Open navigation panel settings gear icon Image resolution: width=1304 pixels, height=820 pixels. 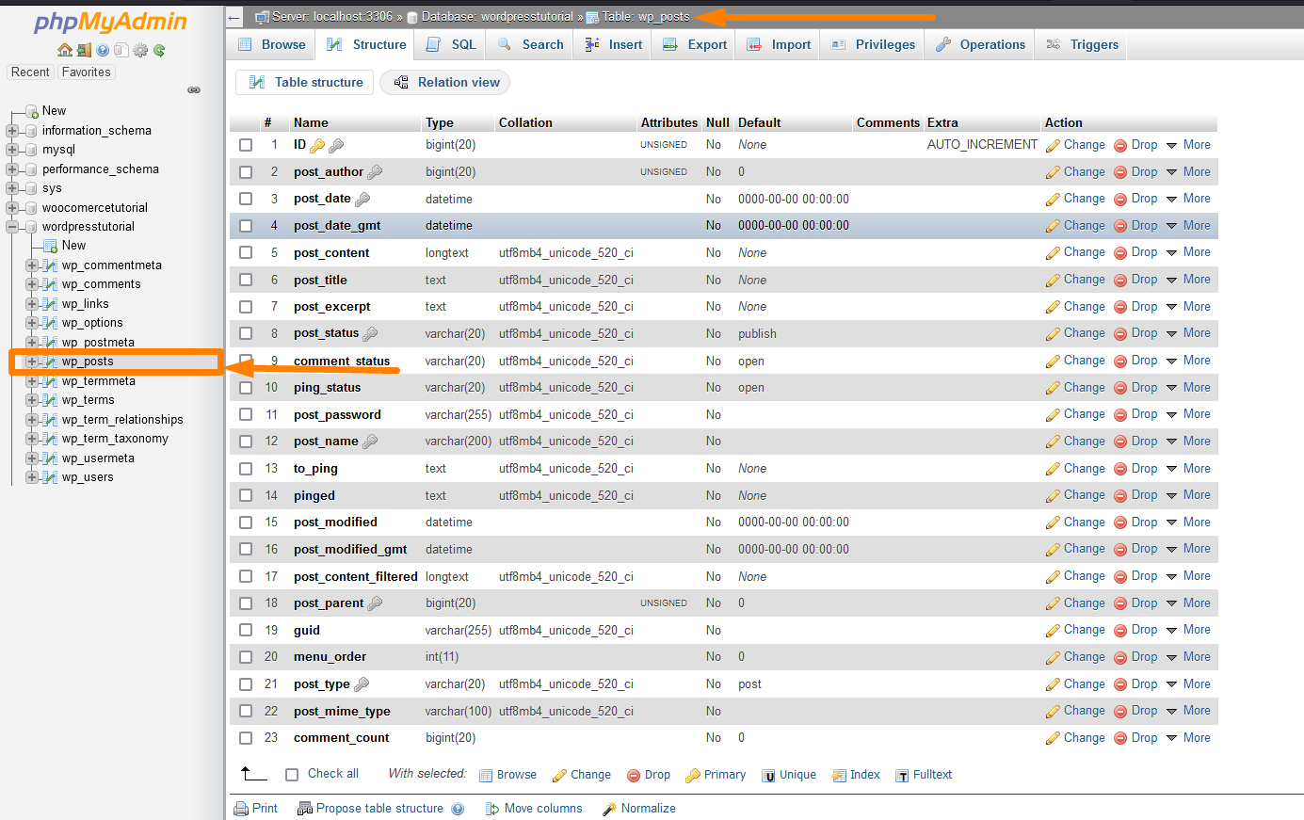140,50
